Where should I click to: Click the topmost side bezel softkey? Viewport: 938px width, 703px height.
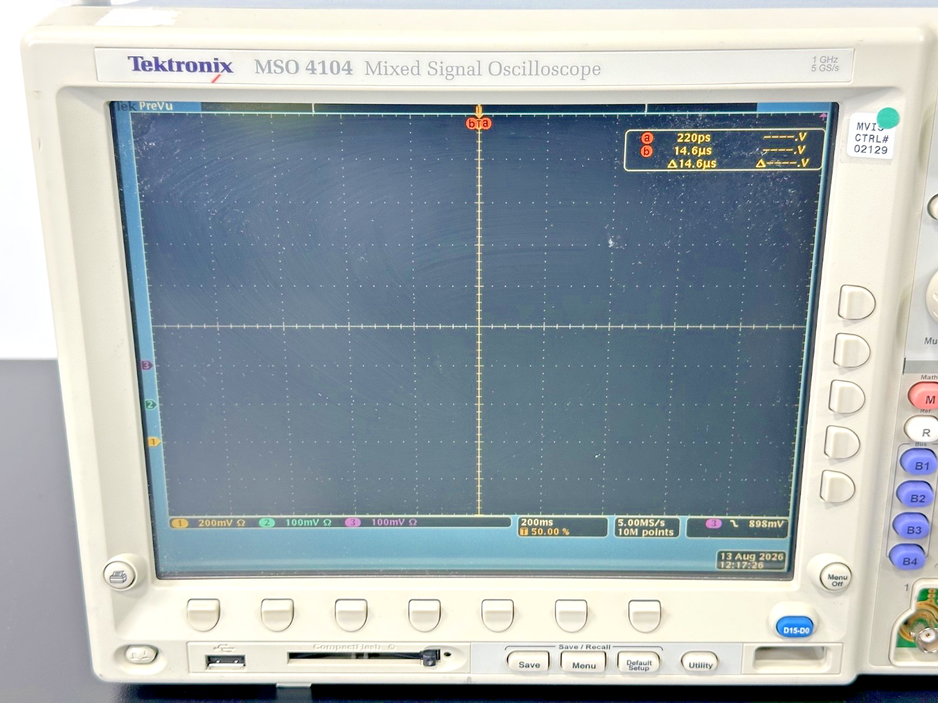click(x=855, y=302)
